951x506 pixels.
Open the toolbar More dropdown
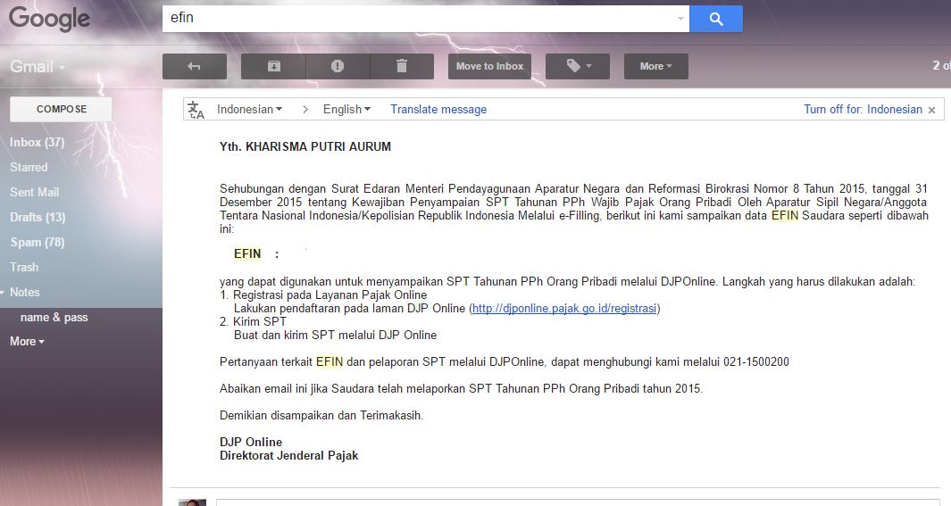tap(655, 66)
